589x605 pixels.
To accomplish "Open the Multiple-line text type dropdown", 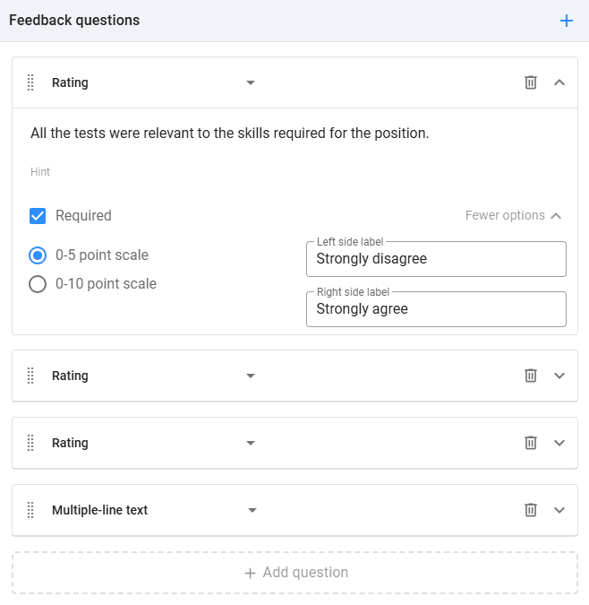I will click(252, 510).
